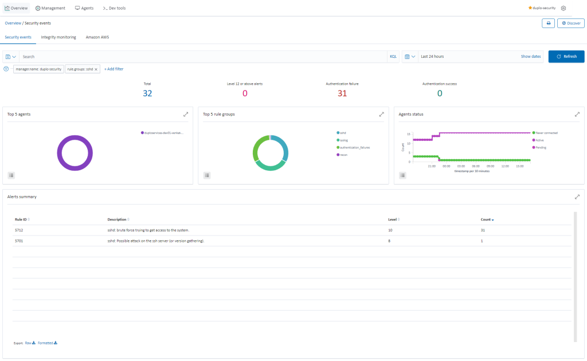This screenshot has width=587, height=361.
Task: Switch to the Integrity monitoring tab
Action: (58, 37)
